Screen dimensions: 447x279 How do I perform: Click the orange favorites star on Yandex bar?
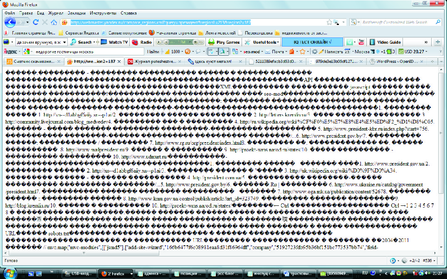(x=302, y=52)
